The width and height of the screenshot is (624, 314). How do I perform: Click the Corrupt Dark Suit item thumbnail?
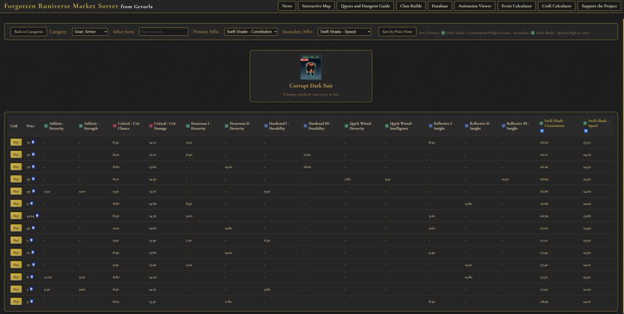tap(311, 67)
